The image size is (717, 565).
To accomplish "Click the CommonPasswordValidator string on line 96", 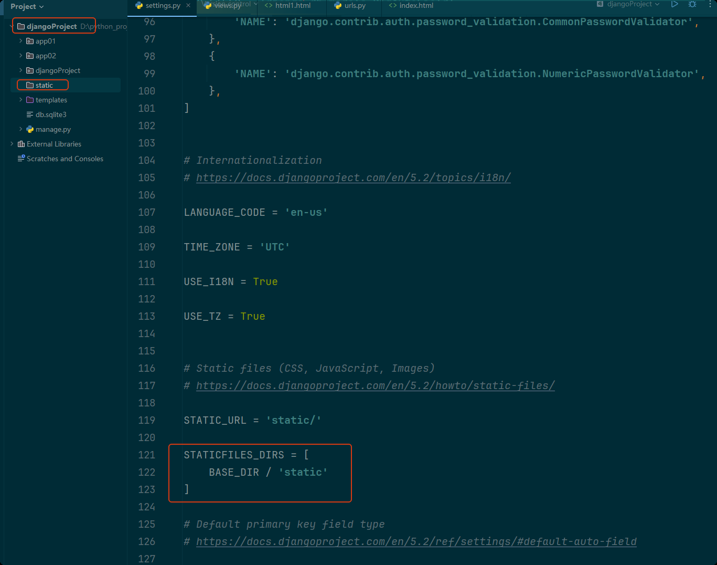I will click(489, 22).
